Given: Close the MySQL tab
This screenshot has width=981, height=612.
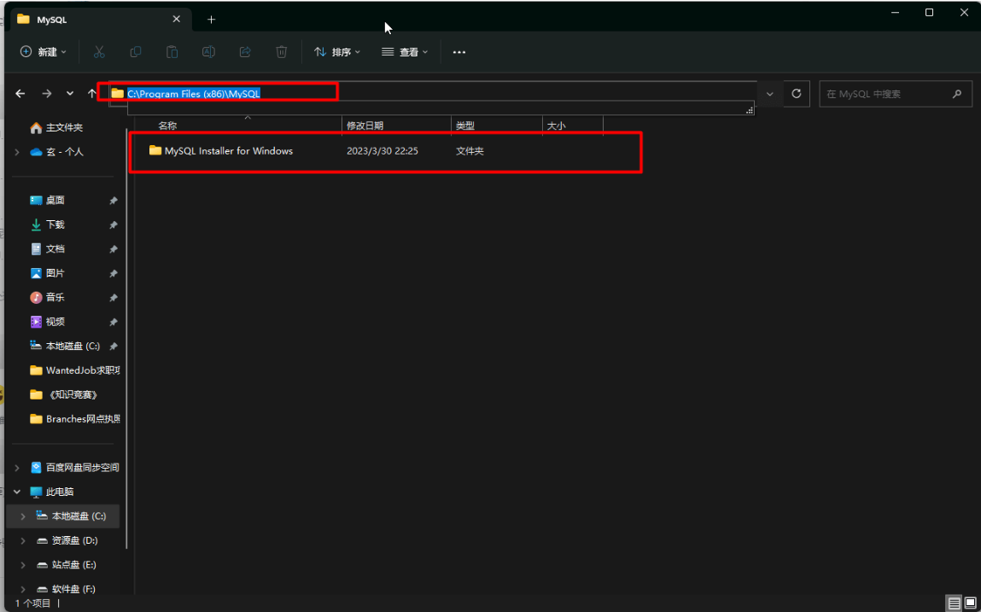Looking at the screenshot, I should 177,20.
